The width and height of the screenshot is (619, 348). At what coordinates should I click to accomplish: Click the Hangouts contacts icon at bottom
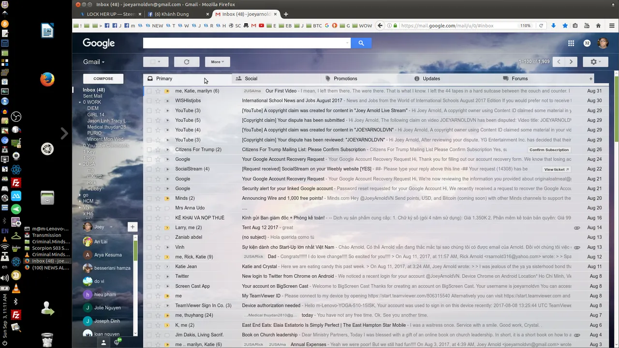click(103, 342)
